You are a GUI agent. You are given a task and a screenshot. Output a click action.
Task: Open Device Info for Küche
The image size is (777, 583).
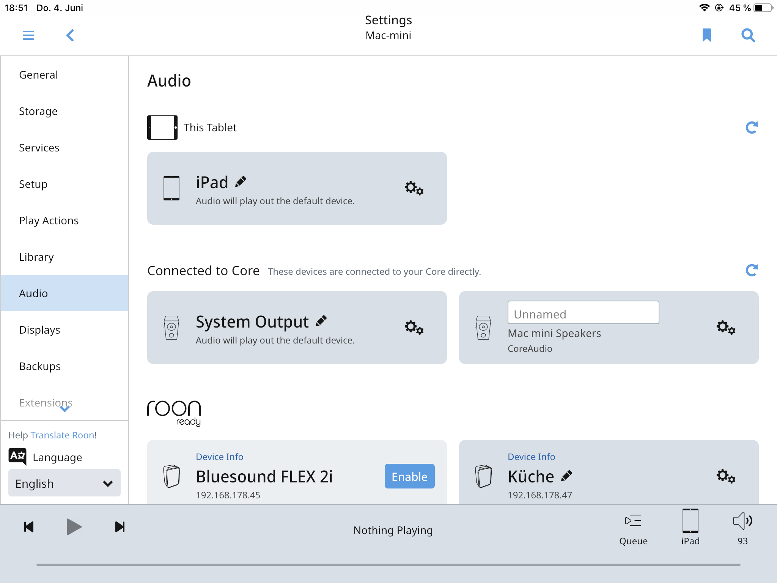click(x=531, y=457)
